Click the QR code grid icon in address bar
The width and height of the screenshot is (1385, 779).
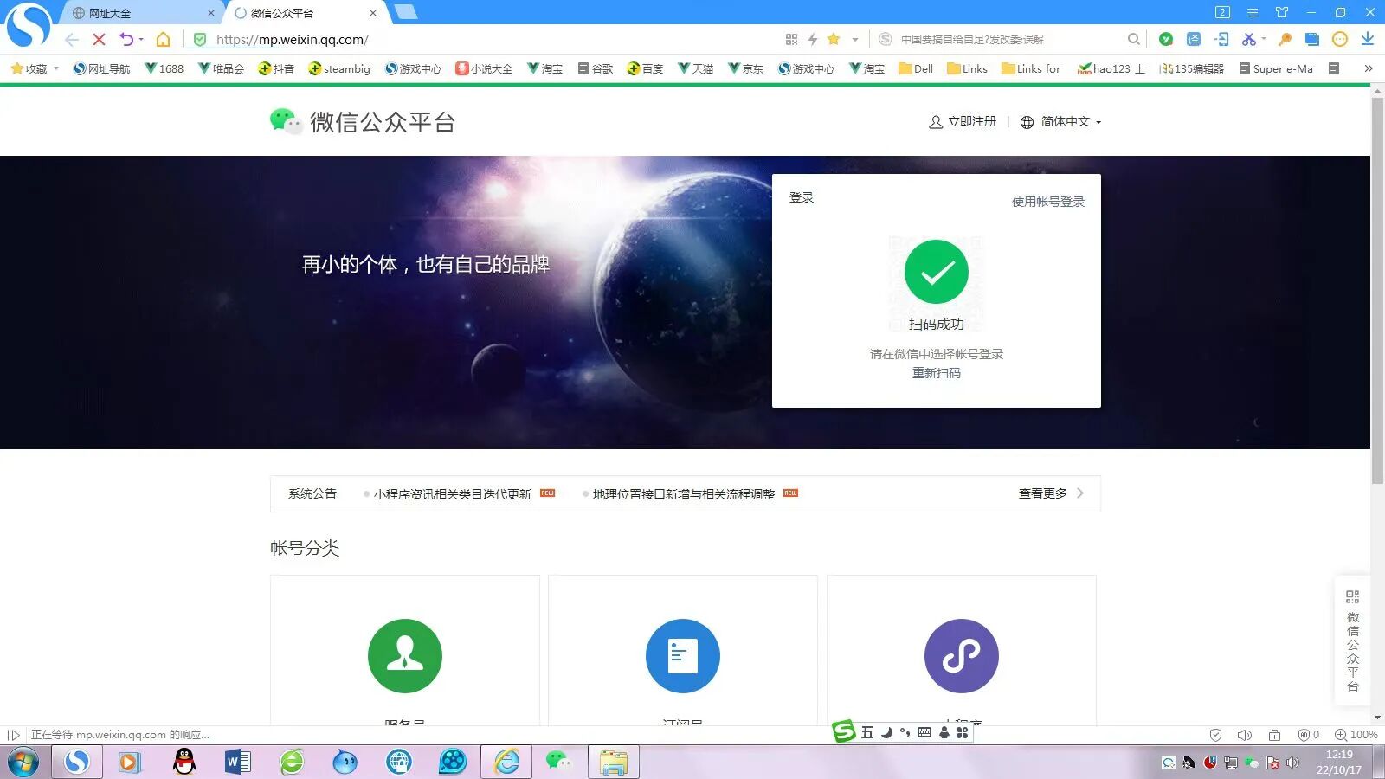pos(791,39)
